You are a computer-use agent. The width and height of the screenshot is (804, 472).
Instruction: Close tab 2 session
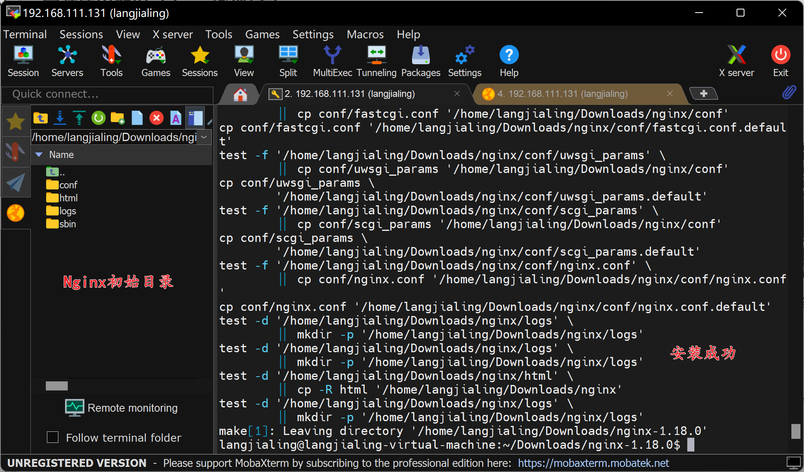point(457,93)
